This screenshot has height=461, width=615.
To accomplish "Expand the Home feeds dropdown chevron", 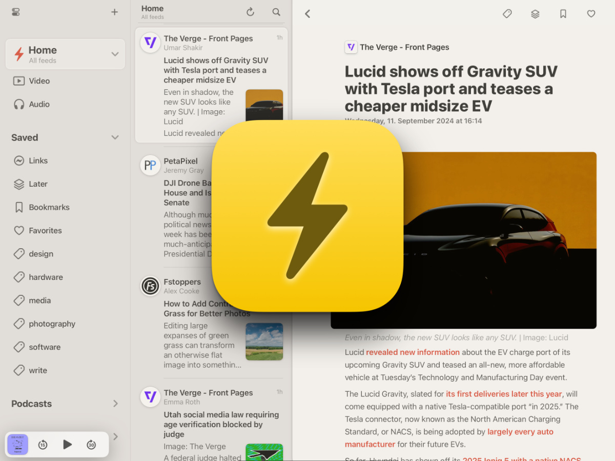I will (x=115, y=54).
